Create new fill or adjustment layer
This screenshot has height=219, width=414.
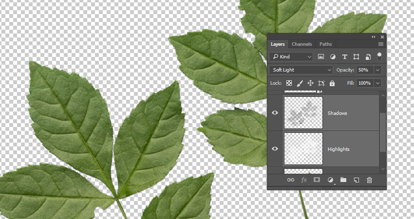coord(330,180)
